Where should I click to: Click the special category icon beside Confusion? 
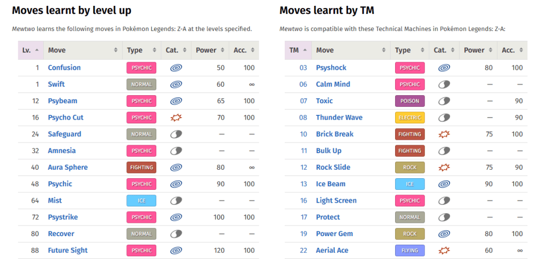[176, 68]
